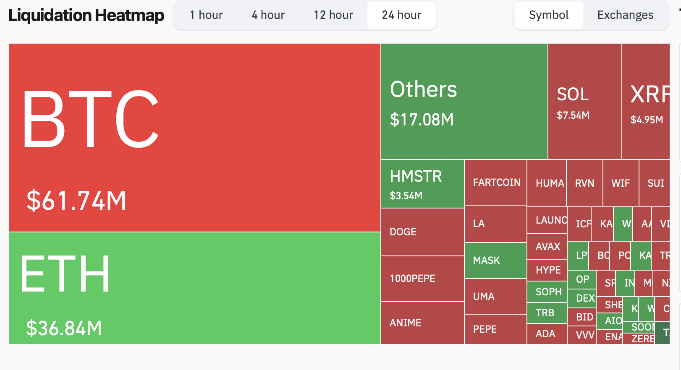The image size is (681, 370).
Task: Click the BTC $61.74M liquidation tile
Action: (x=194, y=138)
